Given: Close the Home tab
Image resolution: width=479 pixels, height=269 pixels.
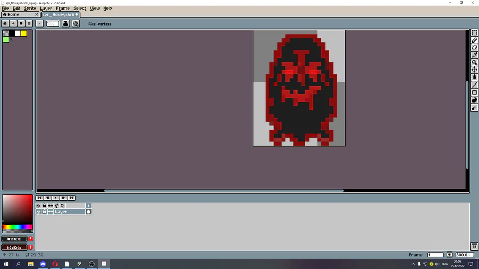Looking at the screenshot, I should point(37,15).
